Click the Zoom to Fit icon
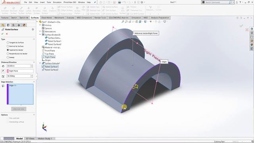Image resolution: width=254 pixels, height=143 pixels. tap(123, 21)
